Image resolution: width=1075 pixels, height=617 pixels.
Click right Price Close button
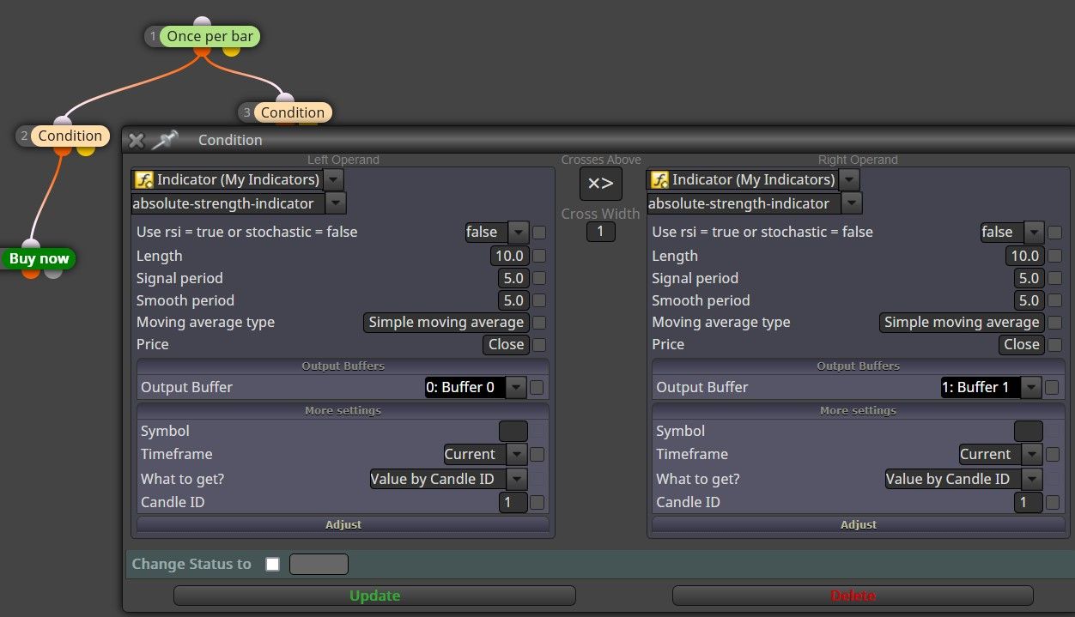click(x=1021, y=345)
